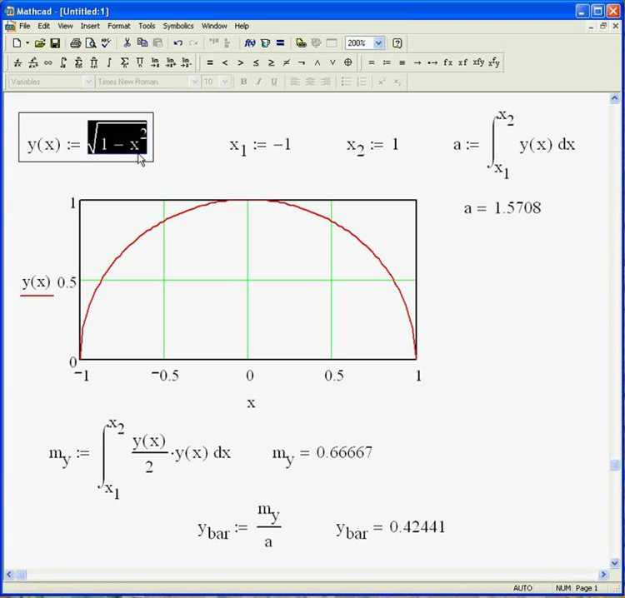Open the Window menu
Screen dimensions: 625x598
click(214, 26)
